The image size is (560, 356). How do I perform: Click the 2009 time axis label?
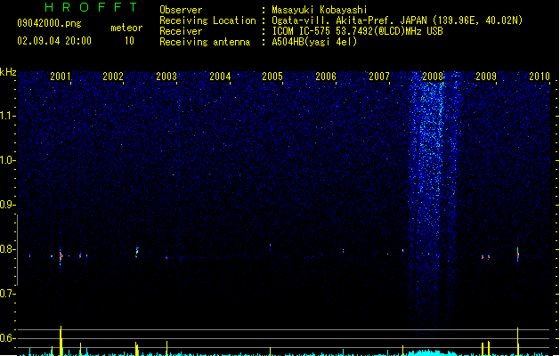tap(486, 77)
